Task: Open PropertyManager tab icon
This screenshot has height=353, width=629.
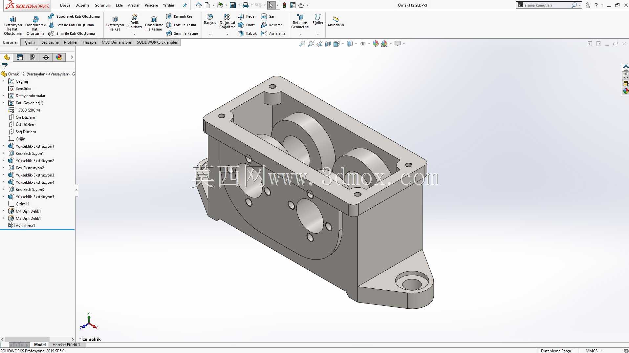Action: coord(20,57)
